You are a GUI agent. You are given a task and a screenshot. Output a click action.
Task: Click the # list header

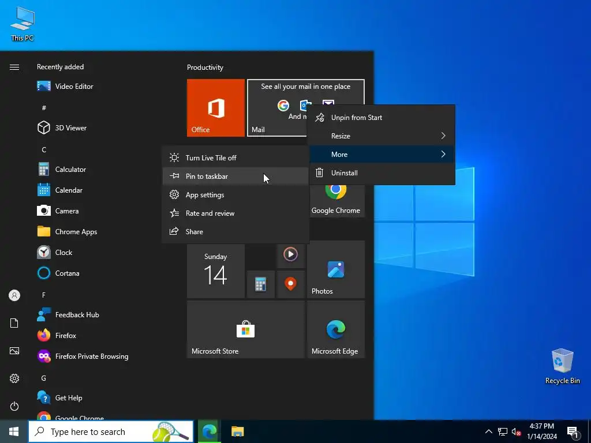44,108
